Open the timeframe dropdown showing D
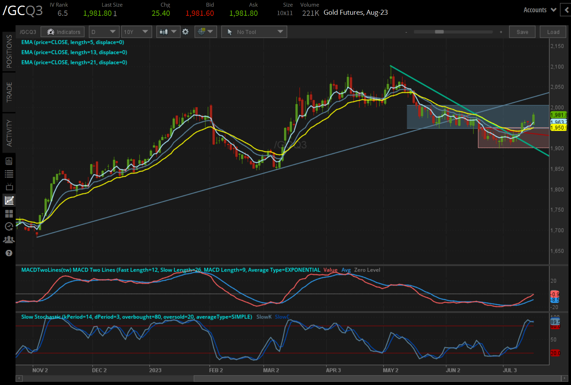The image size is (571, 385). point(104,32)
